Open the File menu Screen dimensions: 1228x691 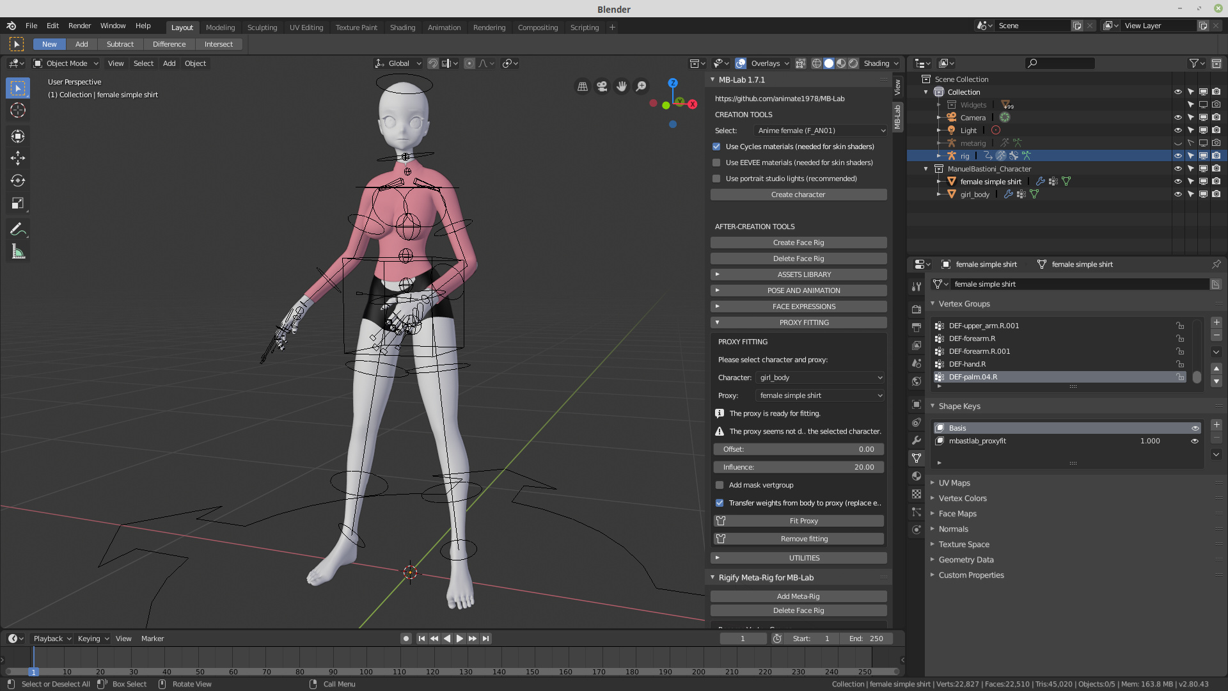31,26
